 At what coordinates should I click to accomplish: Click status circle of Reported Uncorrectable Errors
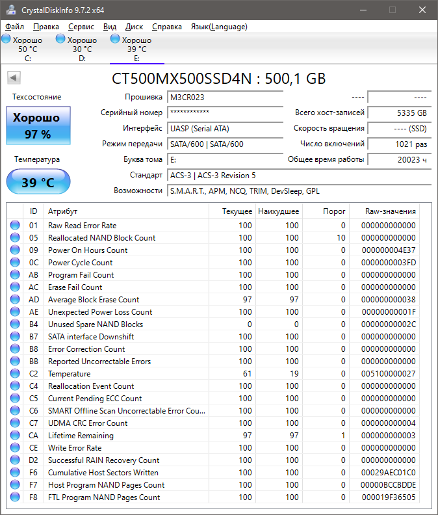[15, 362]
